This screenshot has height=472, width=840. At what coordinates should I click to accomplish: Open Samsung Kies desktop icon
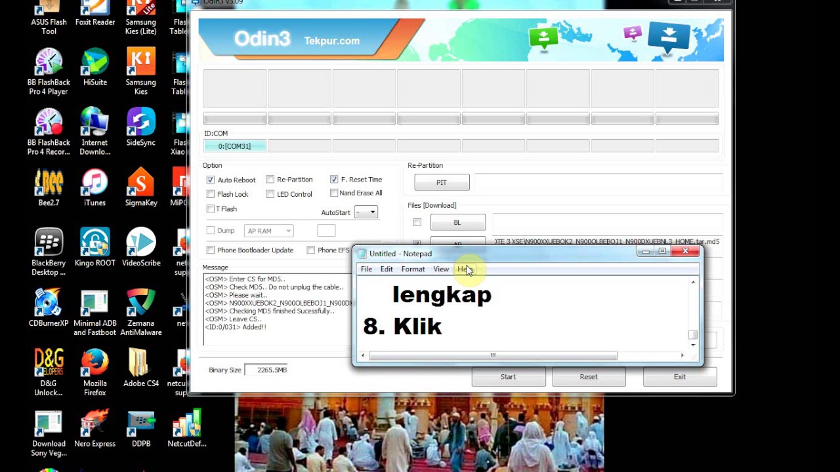click(140, 72)
